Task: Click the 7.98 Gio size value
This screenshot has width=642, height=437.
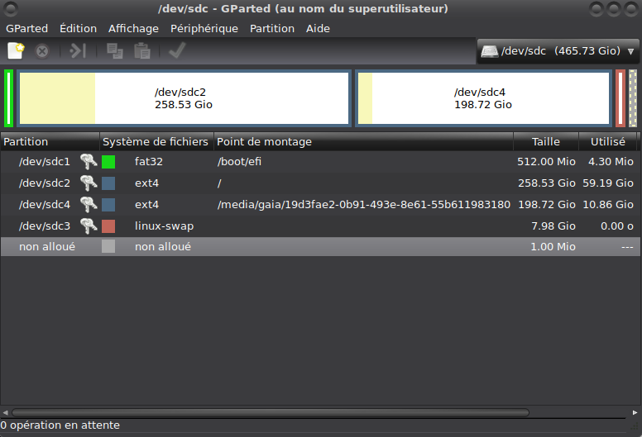Action: coord(553,226)
